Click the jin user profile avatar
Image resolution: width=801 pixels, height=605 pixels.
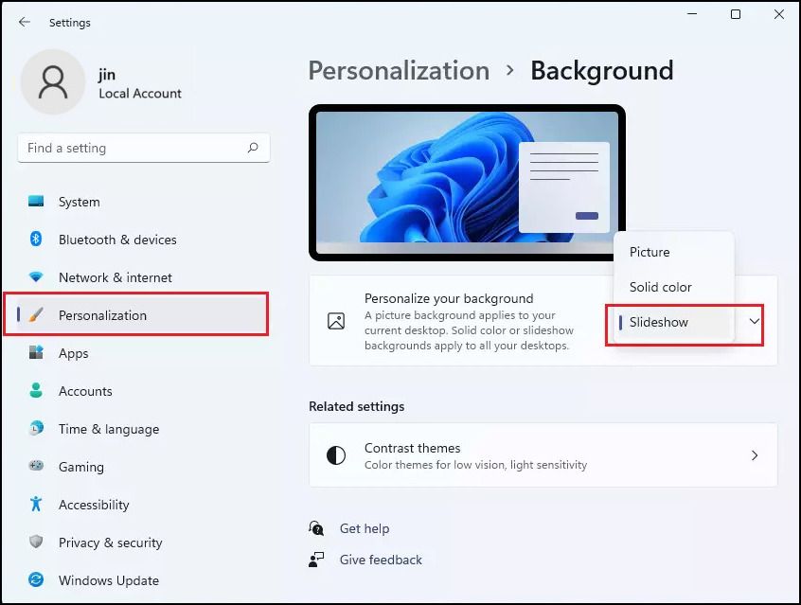(x=53, y=81)
